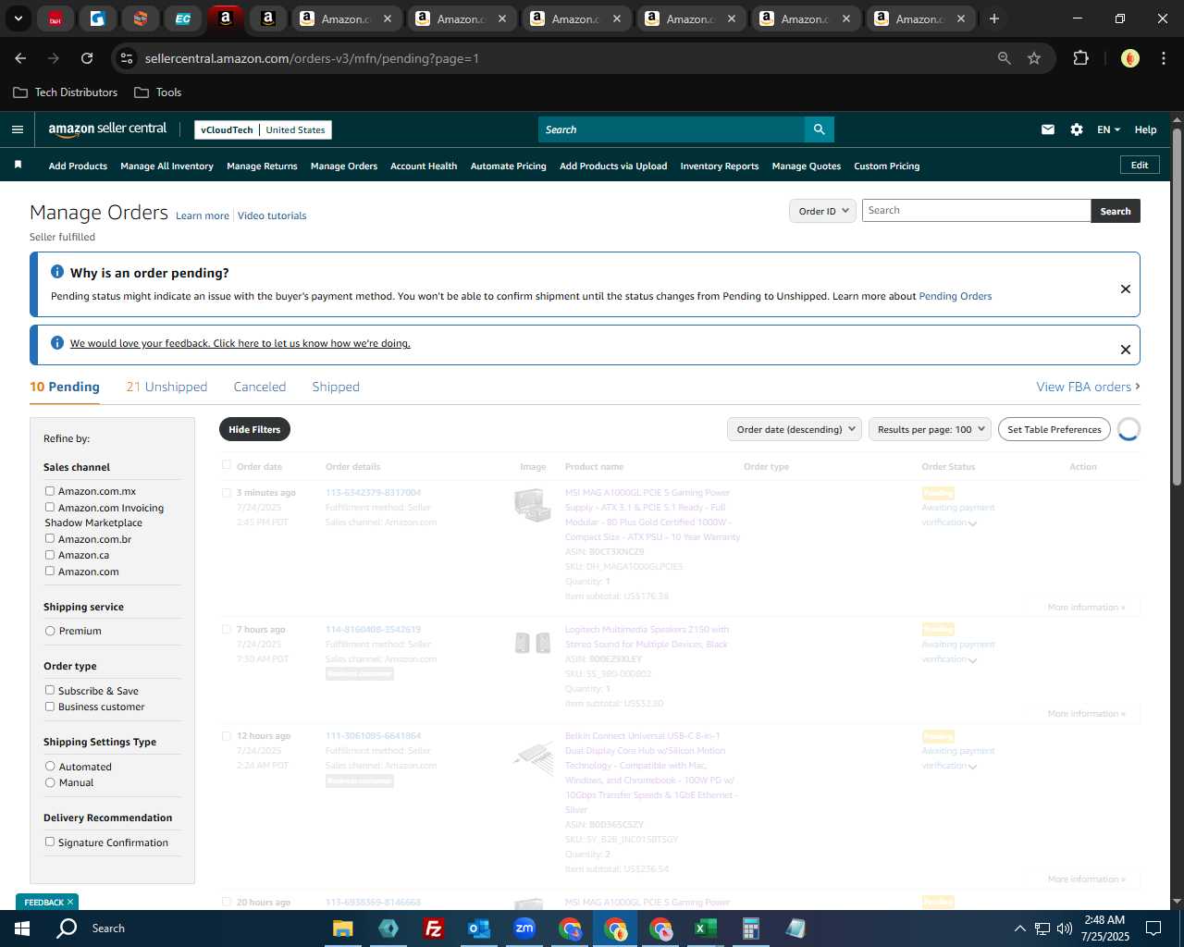This screenshot has height=947, width=1184.
Task: Open the Windows notification center icon
Action: 1153,929
